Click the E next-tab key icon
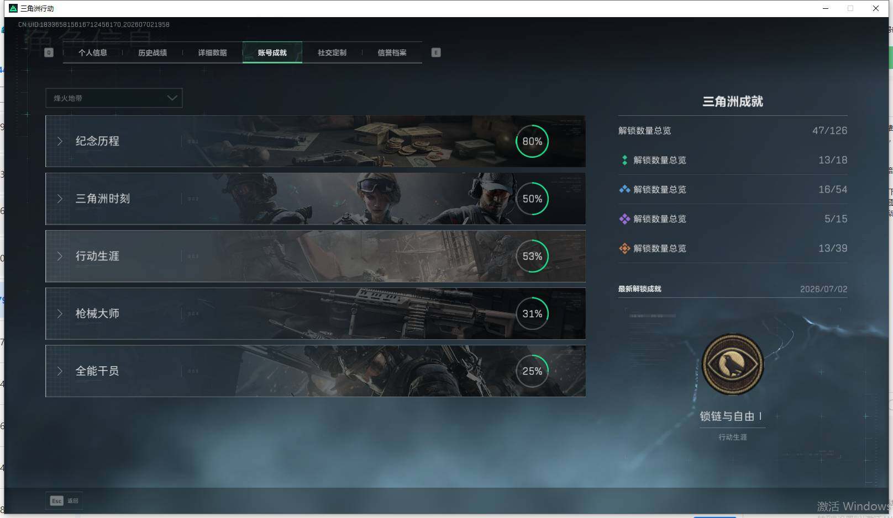 pyautogui.click(x=436, y=52)
